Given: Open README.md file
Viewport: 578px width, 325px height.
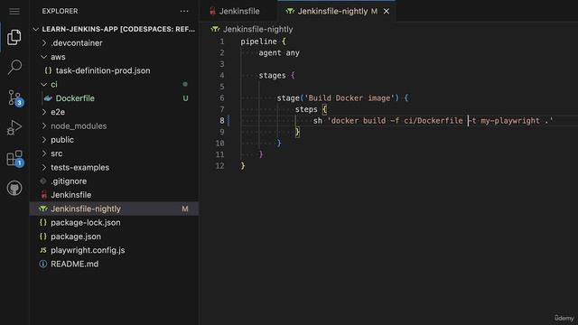Looking at the screenshot, I should point(75,264).
